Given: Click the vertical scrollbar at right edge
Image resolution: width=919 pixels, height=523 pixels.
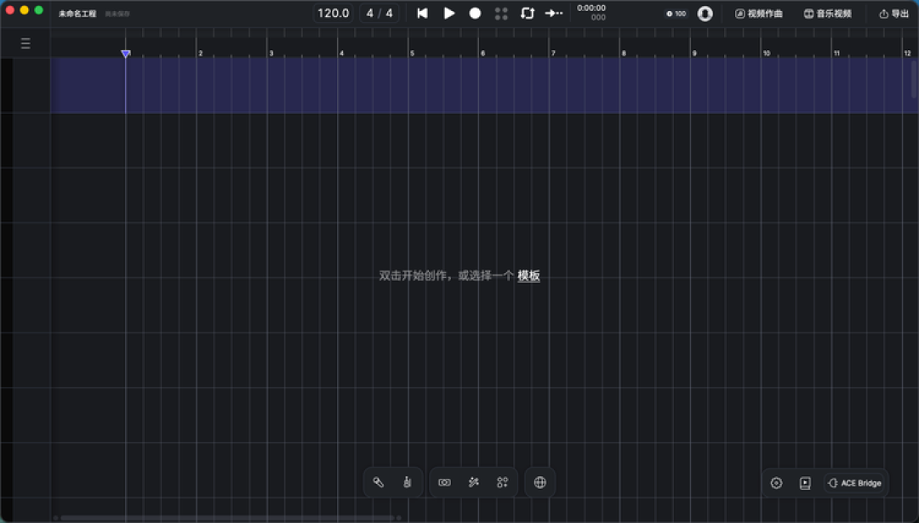Looking at the screenshot, I should point(913,79).
